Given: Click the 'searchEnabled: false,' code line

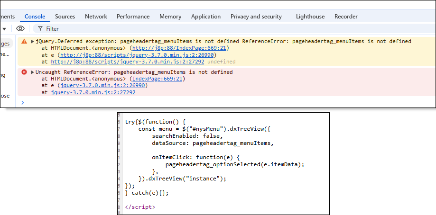Looking at the screenshot, I should [x=187, y=136].
